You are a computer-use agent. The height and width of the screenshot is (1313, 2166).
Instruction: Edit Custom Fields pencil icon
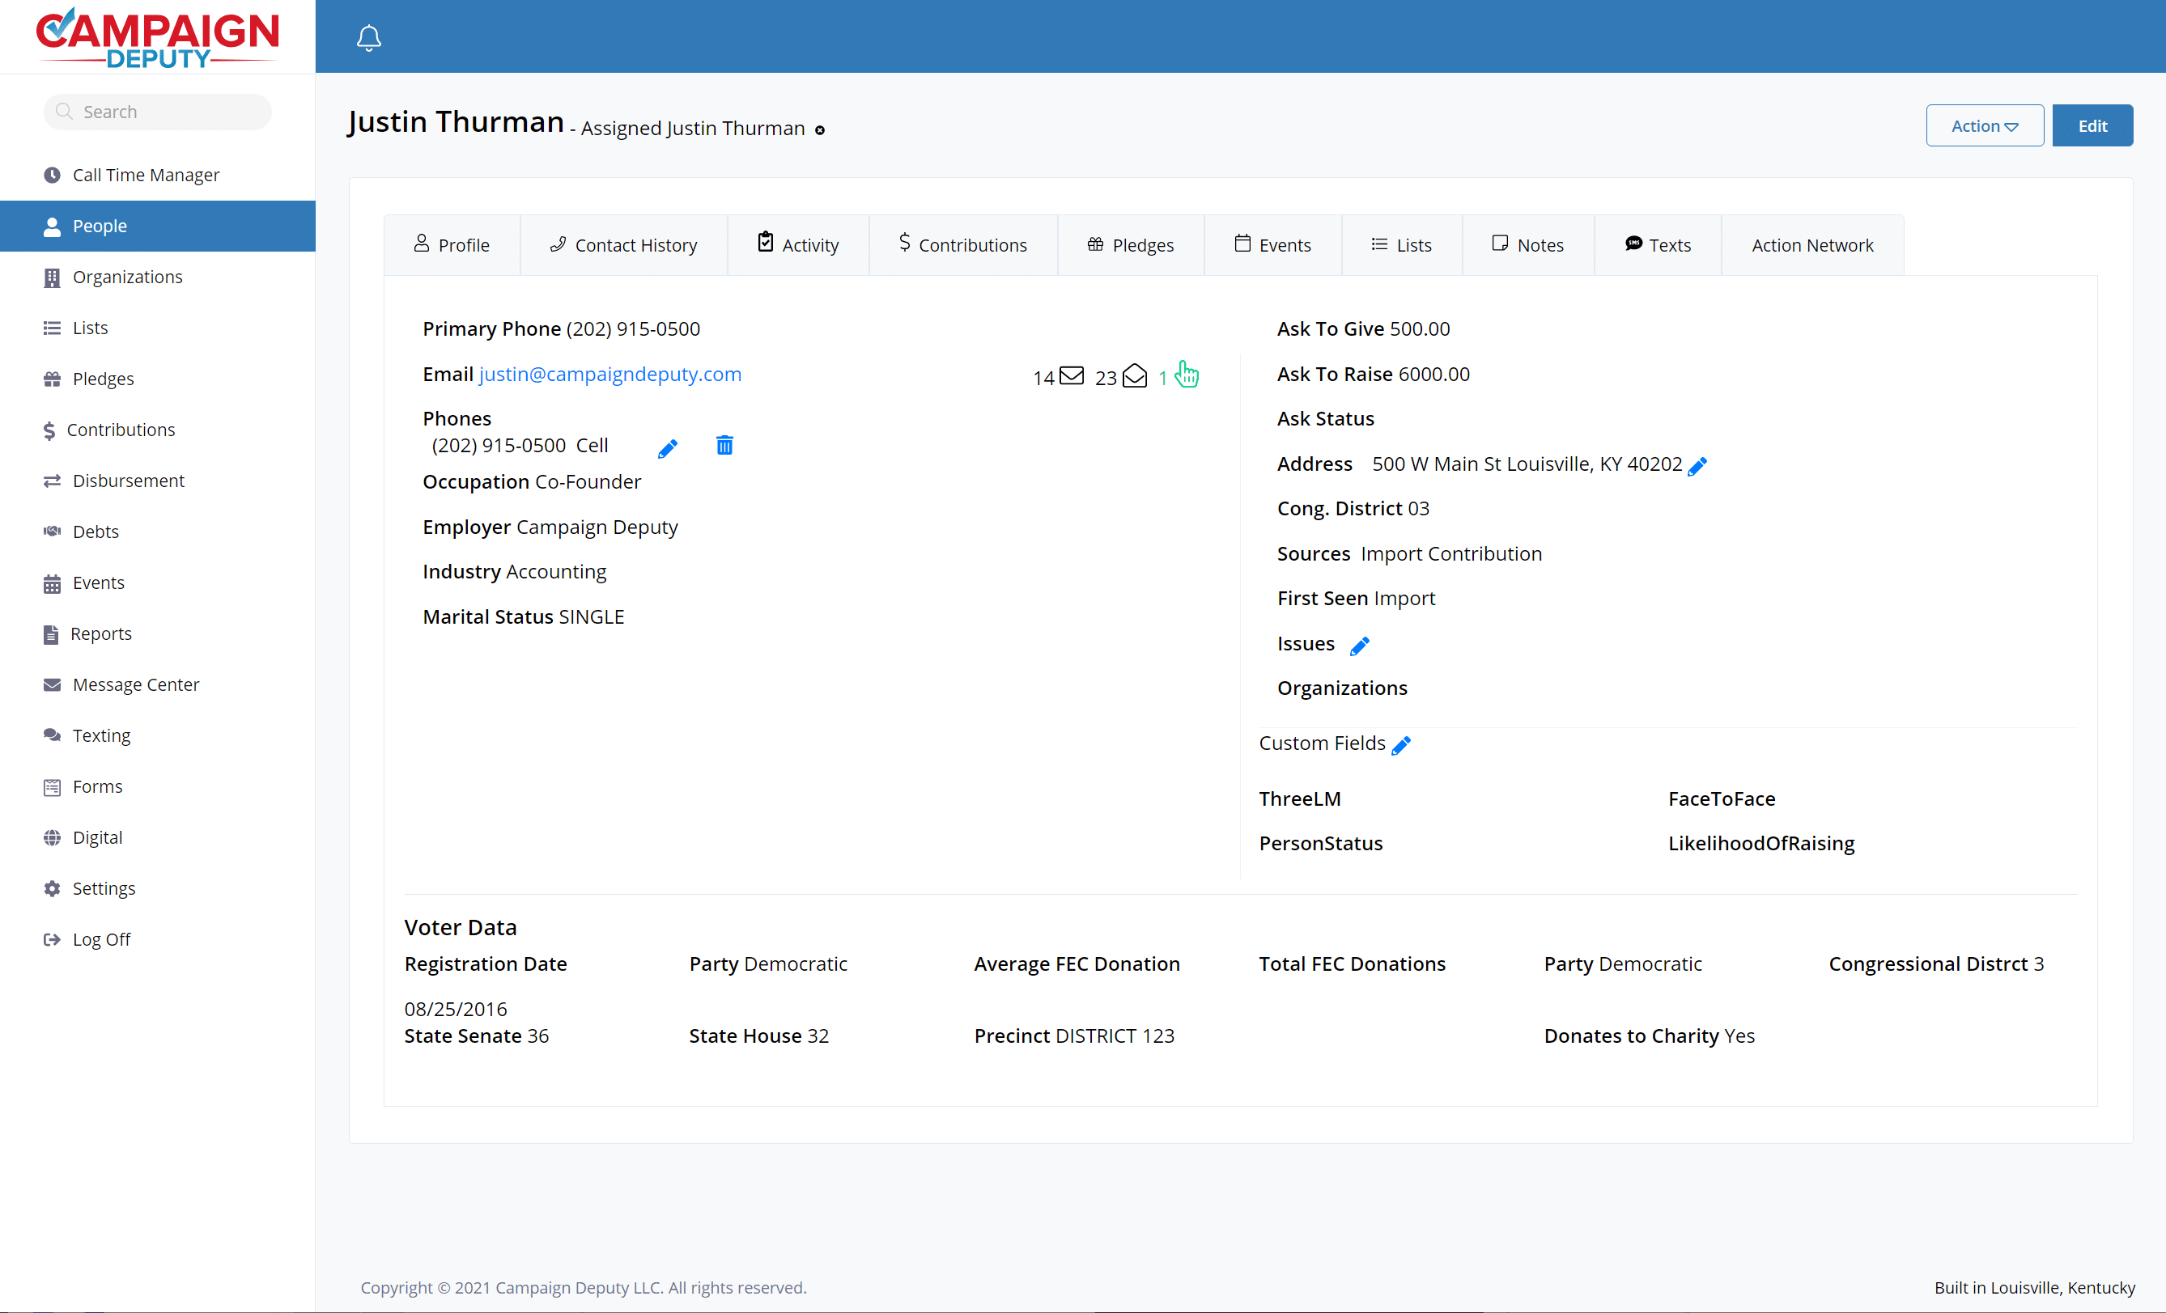coord(1401,745)
